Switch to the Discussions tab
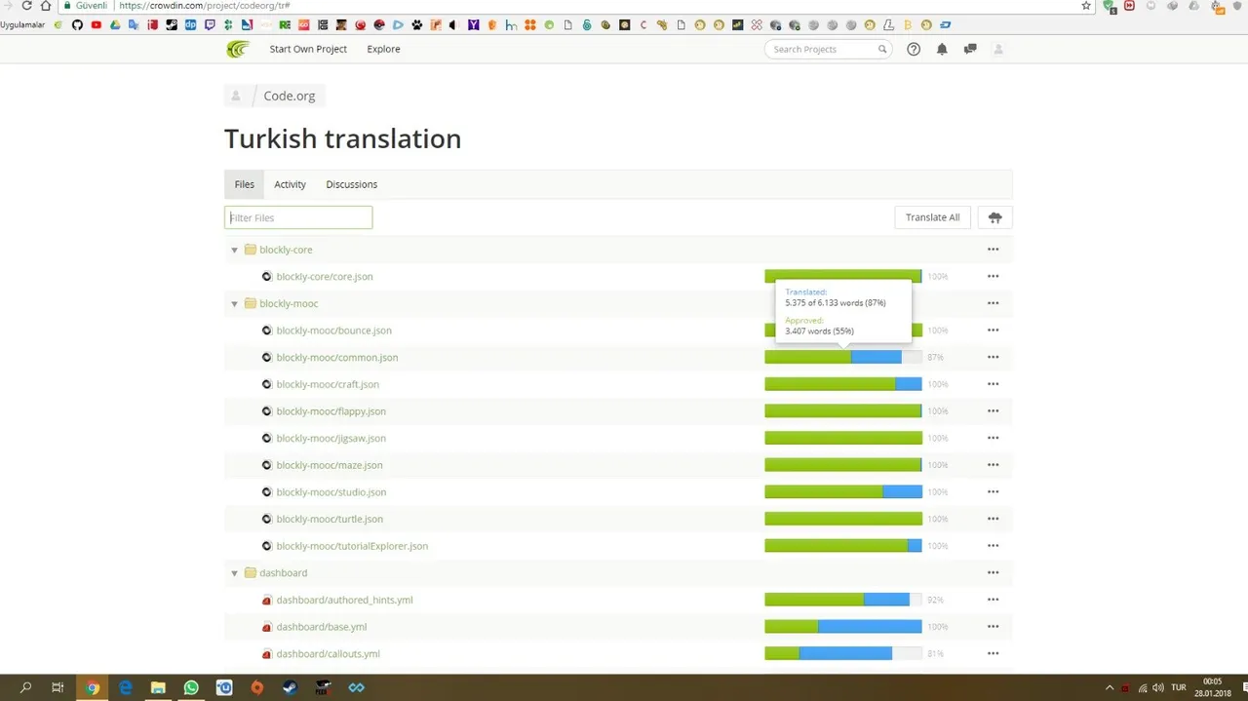Viewport: 1248px width, 701px height. [x=352, y=184]
